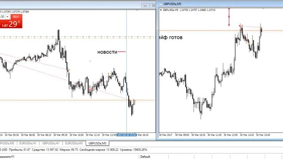Click the 1.07 29 ask price panel
The width and height of the screenshot is (283, 159).
[x=11, y=24]
